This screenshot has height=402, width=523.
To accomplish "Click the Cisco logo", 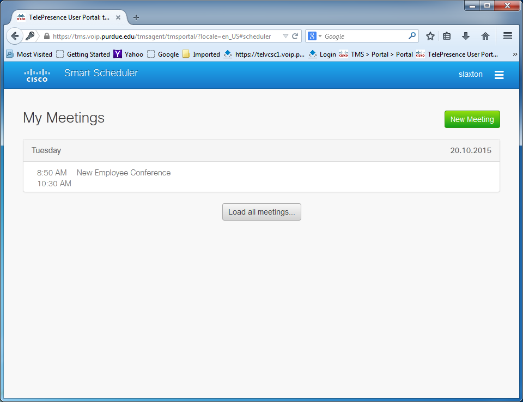I will tap(37, 75).
